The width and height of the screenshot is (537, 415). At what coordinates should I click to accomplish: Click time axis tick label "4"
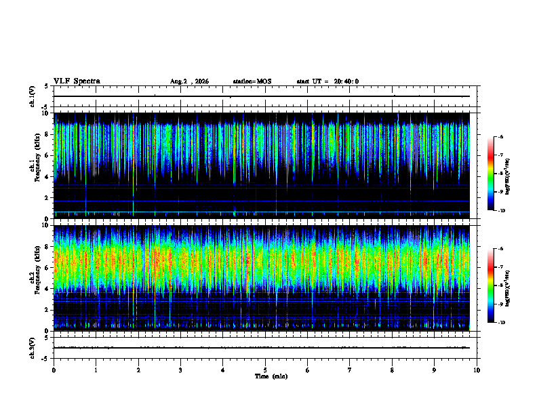click(223, 370)
